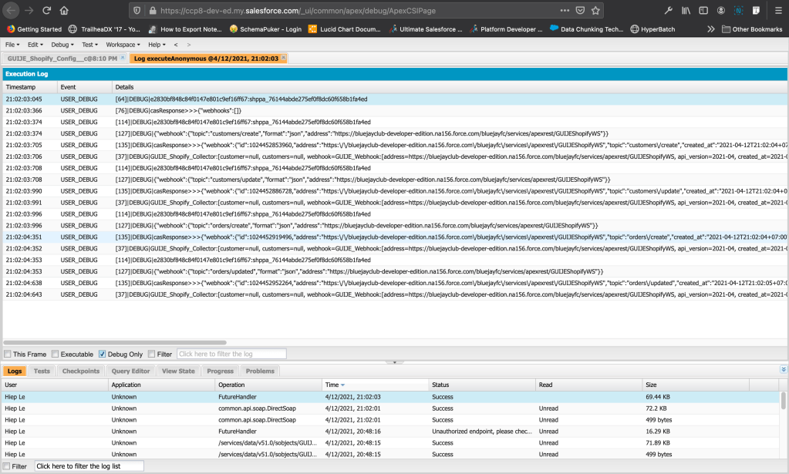Open the SchemaPuker - Login bookmark
Screen dimensions: 789x474
pyautogui.click(x=265, y=29)
